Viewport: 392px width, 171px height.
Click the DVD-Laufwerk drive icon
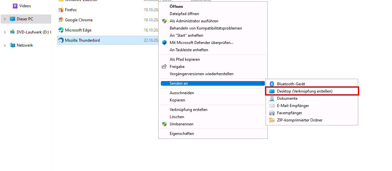12,32
